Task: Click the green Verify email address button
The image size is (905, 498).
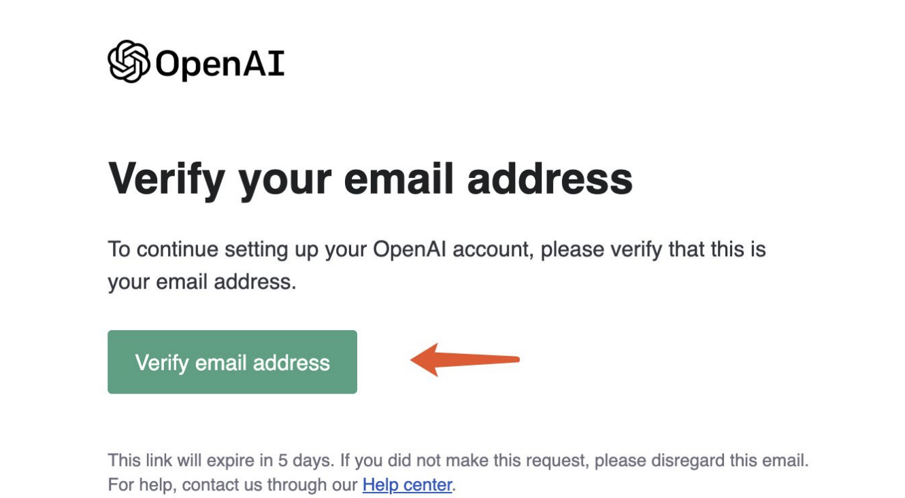Action: click(x=232, y=362)
